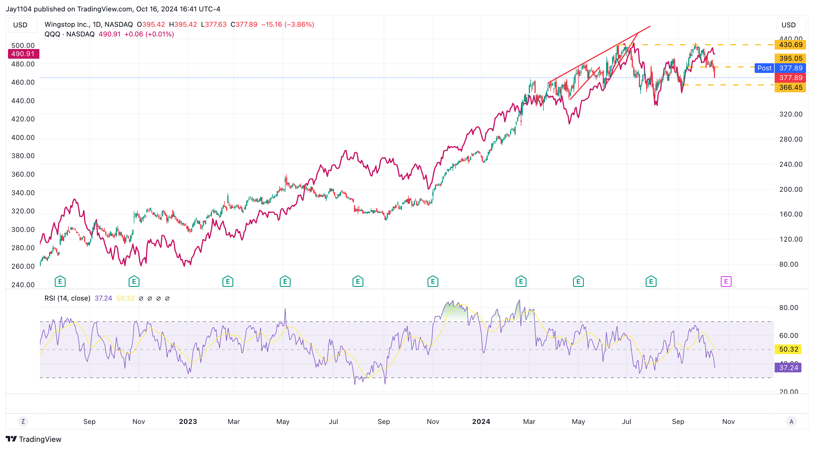Image resolution: width=814 pixels, height=449 pixels.
Task: Click the QQQ 490.91 price label
Action: (24, 54)
